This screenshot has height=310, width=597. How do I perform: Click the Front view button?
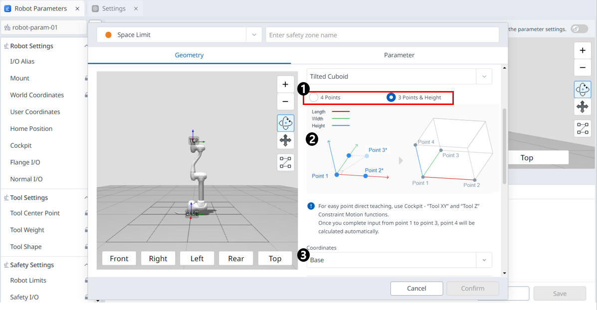pos(119,258)
